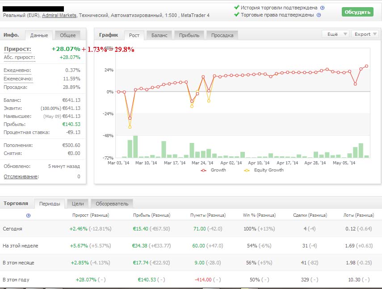Click the Сделки (Разница) column header

point(310,215)
